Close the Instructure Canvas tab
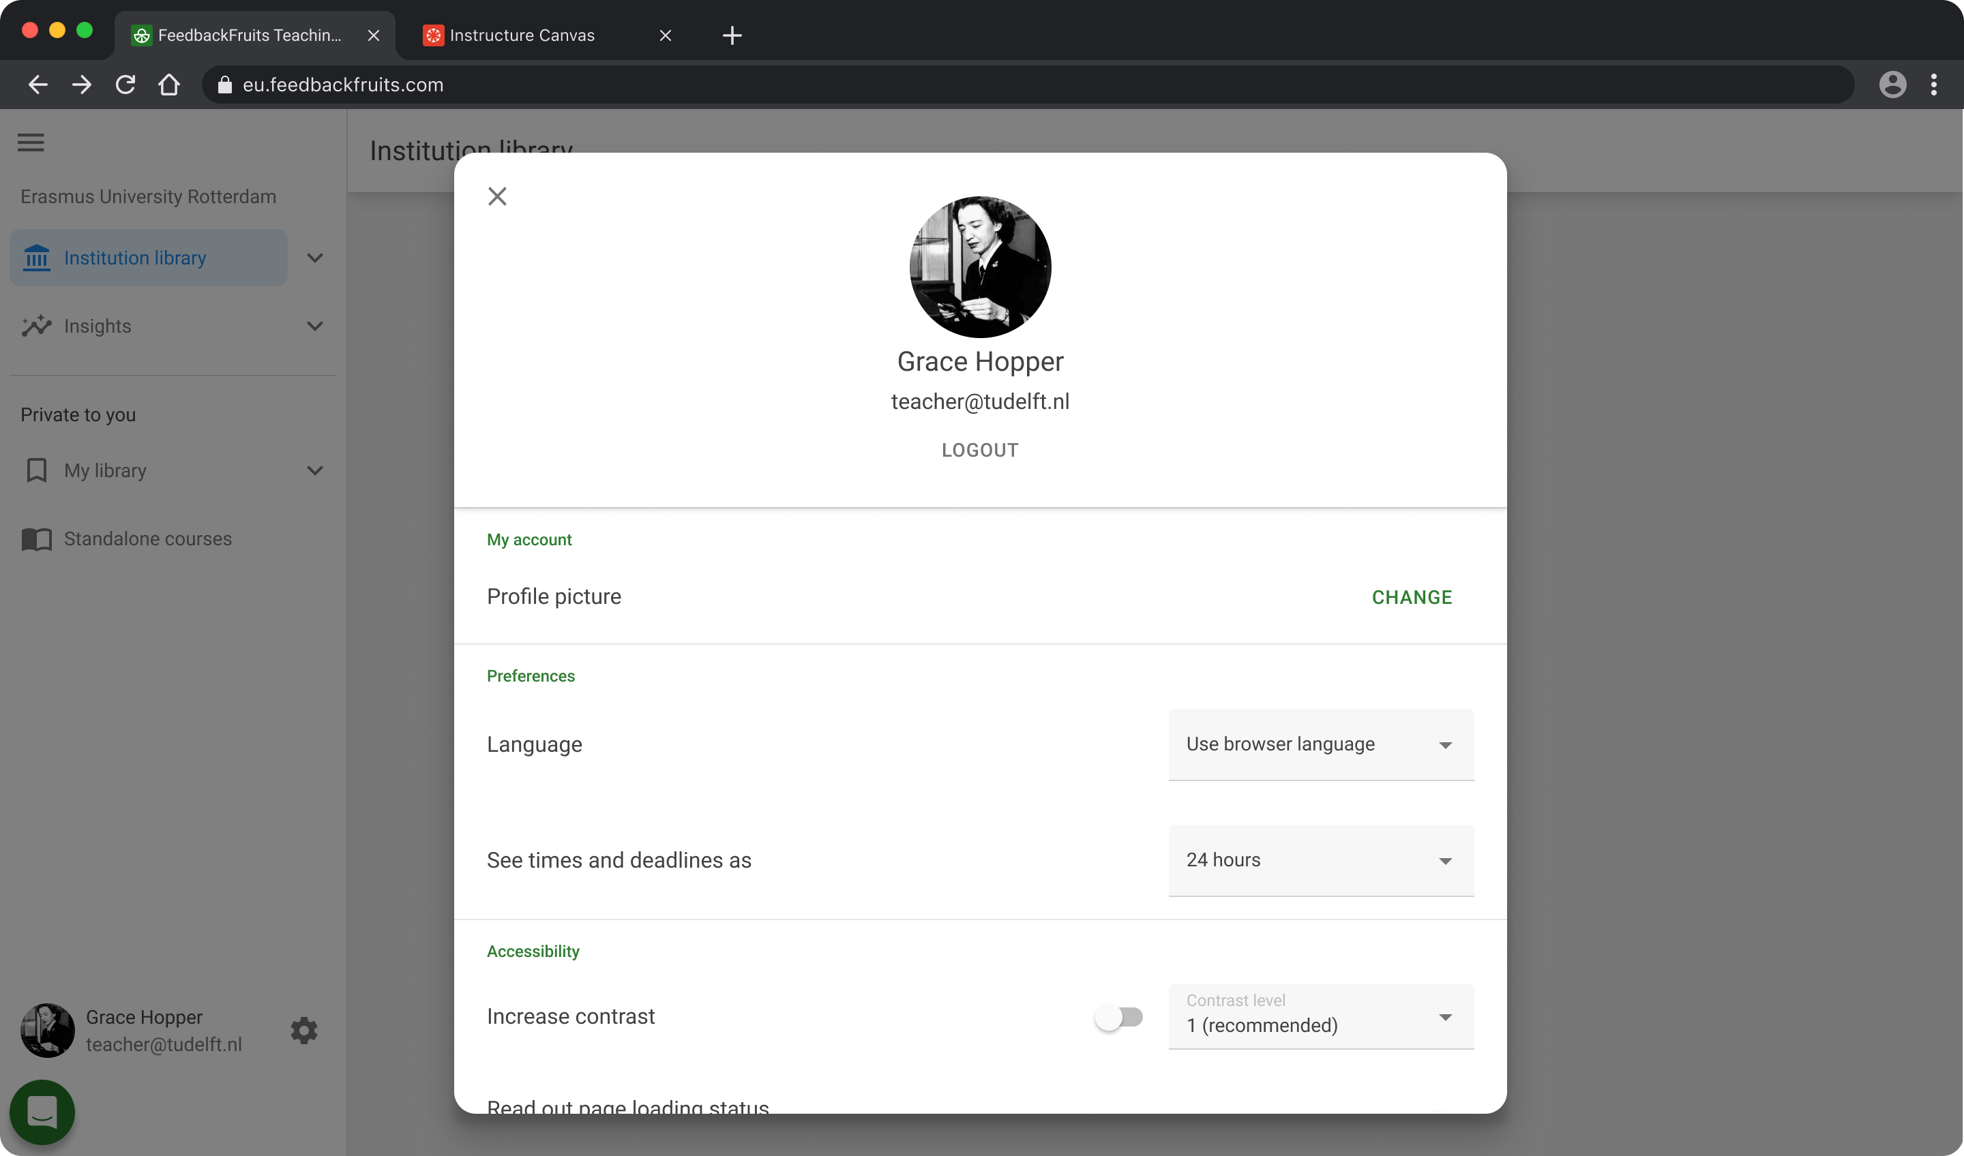 (665, 35)
